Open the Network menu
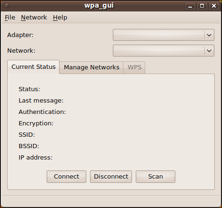 pyautogui.click(x=34, y=18)
